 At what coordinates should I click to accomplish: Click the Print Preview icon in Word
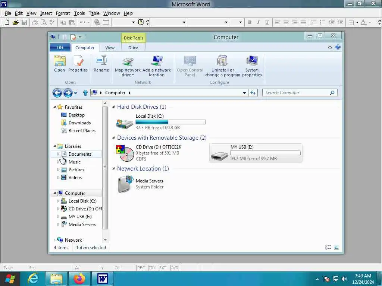[43, 22]
